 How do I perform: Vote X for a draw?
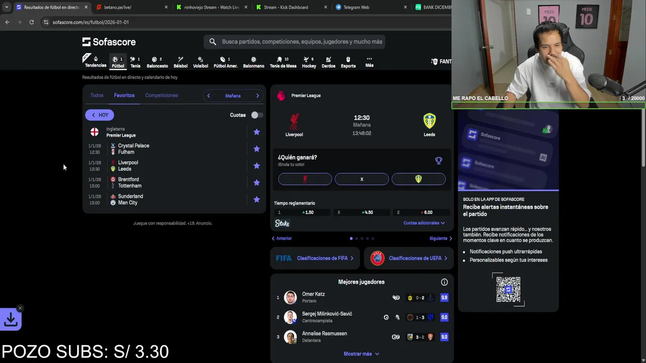coord(362,179)
